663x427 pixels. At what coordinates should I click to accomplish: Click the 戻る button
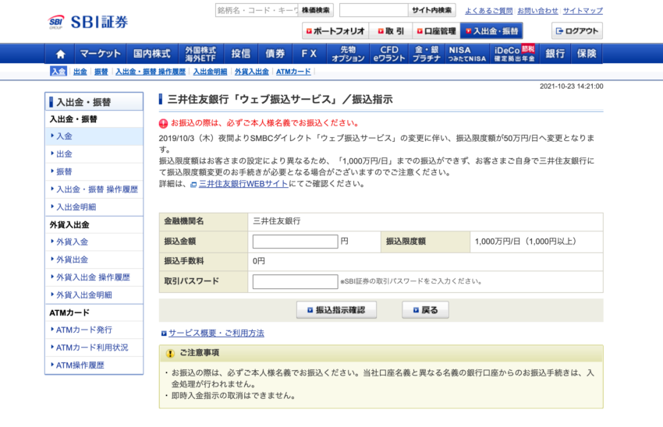[425, 310]
